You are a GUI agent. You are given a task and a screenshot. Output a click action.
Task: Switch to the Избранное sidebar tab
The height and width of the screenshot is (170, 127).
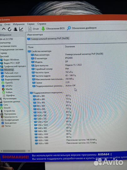(x=6, y=35)
